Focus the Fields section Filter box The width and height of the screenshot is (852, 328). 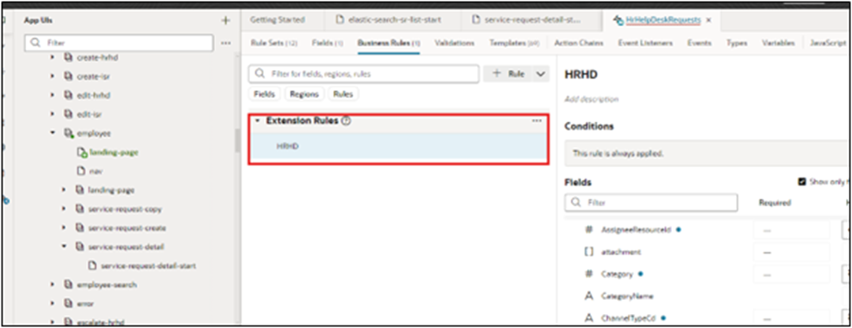click(x=651, y=202)
